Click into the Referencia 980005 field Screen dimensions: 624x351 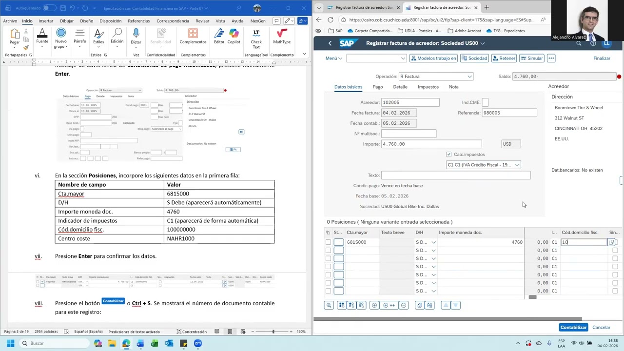coord(509,113)
